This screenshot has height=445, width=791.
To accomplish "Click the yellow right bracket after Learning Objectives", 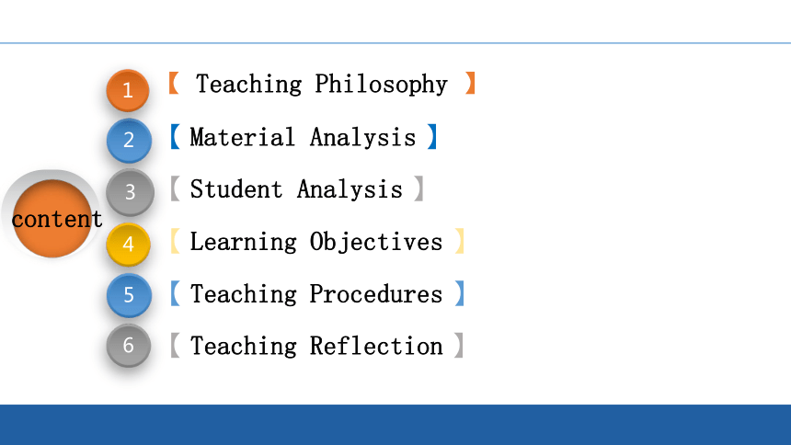I will [x=460, y=241].
